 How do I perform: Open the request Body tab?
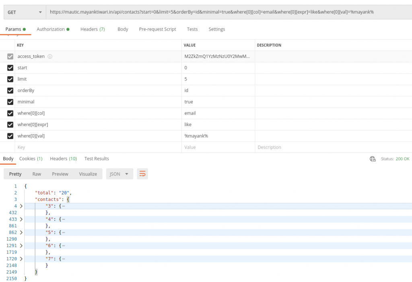[123, 29]
